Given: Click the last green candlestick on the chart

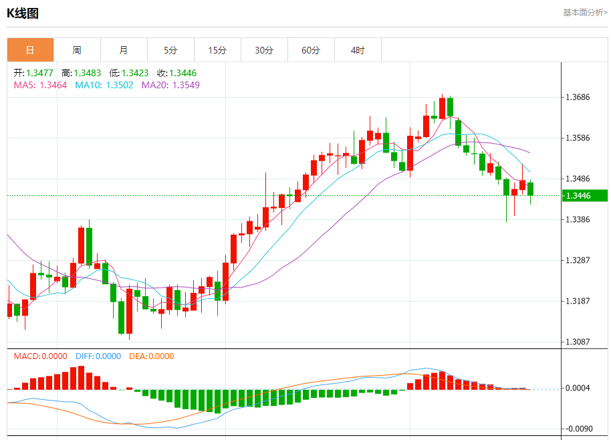Looking at the screenshot, I should (x=530, y=189).
